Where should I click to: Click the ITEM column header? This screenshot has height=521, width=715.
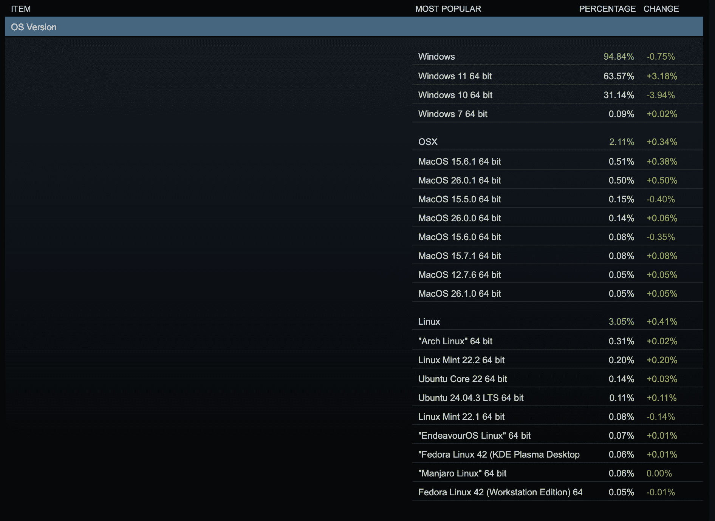click(x=21, y=9)
